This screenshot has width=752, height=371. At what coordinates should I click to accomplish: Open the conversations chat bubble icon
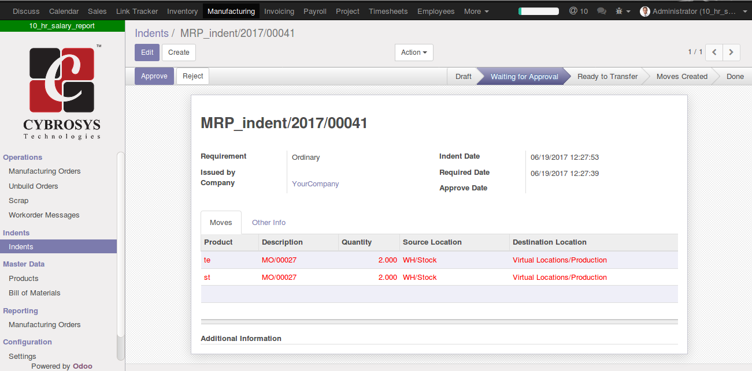tap(602, 11)
